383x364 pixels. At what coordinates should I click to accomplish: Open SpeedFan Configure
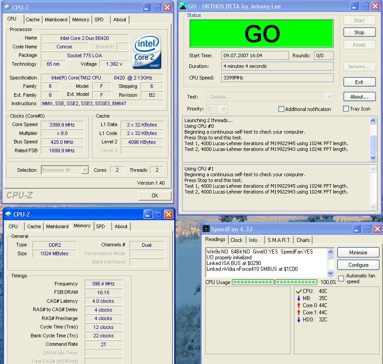358,265
